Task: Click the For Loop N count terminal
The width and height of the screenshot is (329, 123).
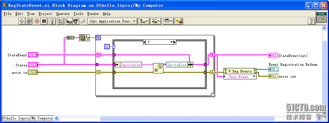Action: click(x=98, y=38)
